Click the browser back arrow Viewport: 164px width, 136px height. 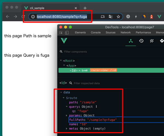tap(8, 16)
